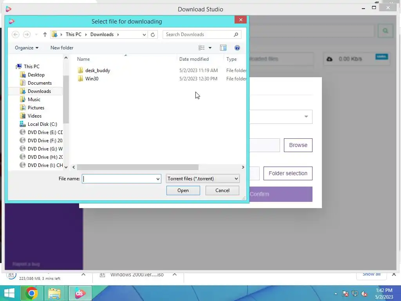401x301 pixels.
Task: Click navigation pane scroll down arrow
Action: [66, 167]
